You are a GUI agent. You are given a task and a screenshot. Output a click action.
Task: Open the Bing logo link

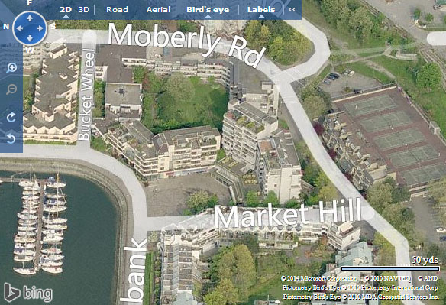coord(28,293)
